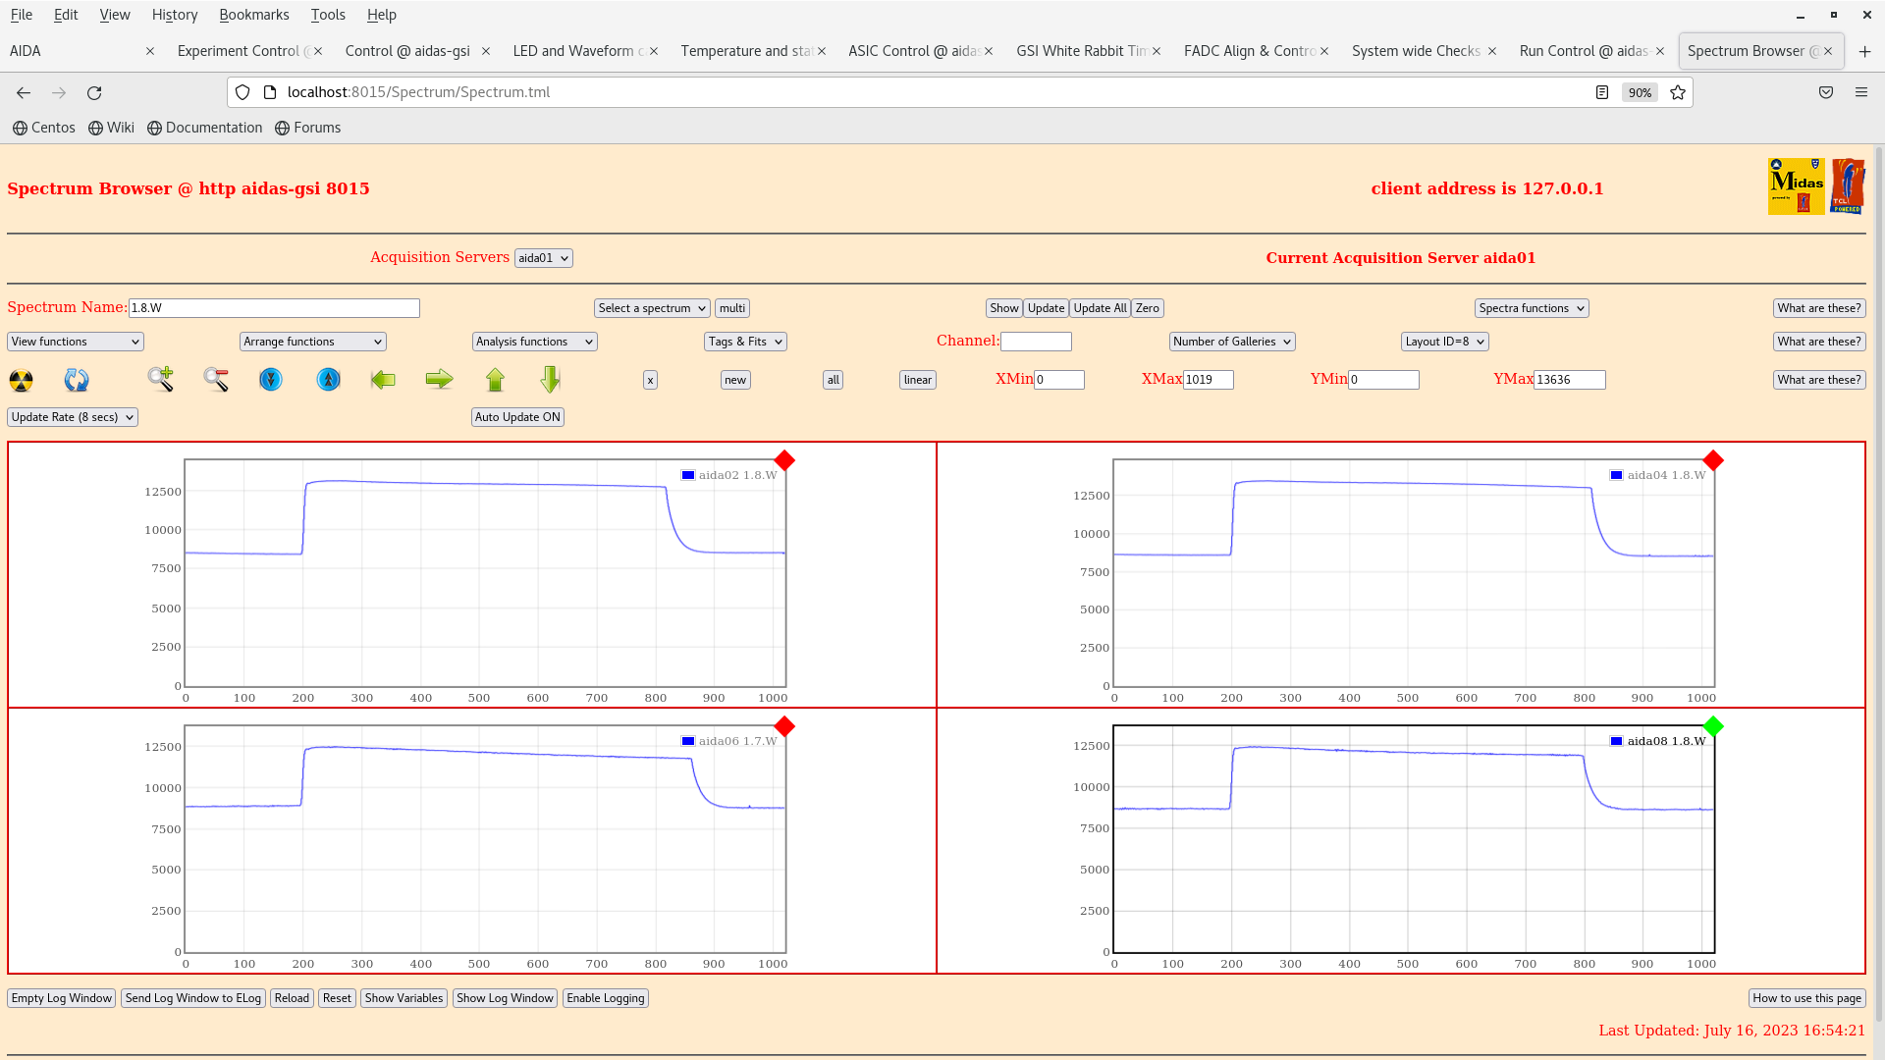Click the blue double down-arrow icon
This screenshot has width=1885, height=1060.
click(x=271, y=379)
